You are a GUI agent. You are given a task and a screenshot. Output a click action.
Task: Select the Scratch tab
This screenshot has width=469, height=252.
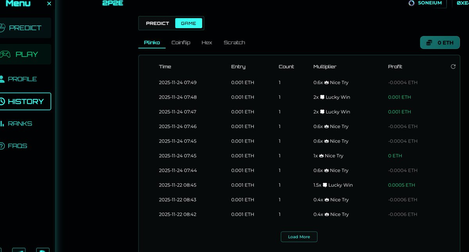234,43
